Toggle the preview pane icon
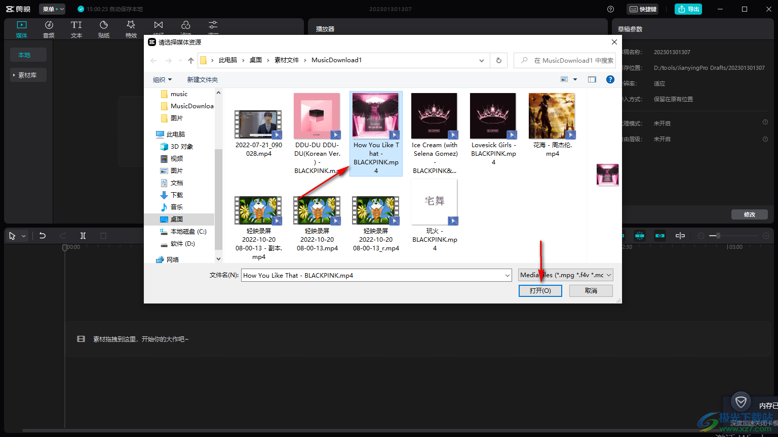This screenshot has height=437, width=778. (592, 79)
